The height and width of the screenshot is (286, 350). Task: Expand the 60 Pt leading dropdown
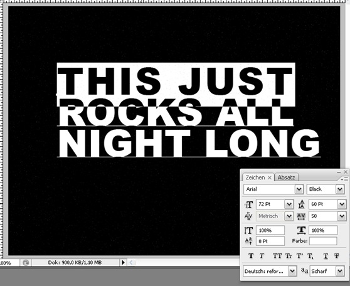[342, 204]
